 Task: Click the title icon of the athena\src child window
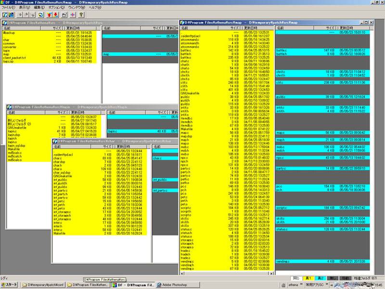tap(4, 23)
